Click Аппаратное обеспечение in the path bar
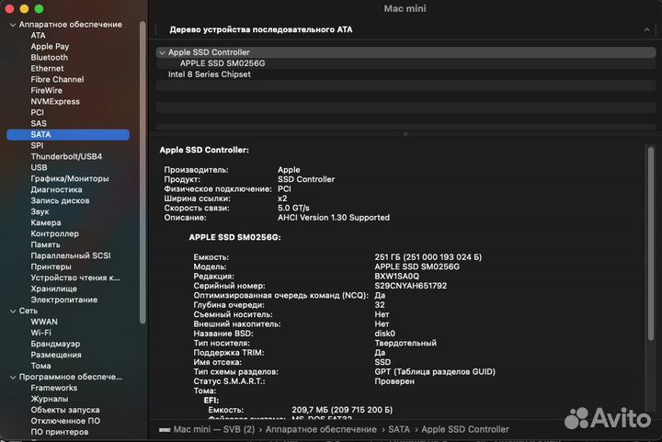 pos(321,429)
